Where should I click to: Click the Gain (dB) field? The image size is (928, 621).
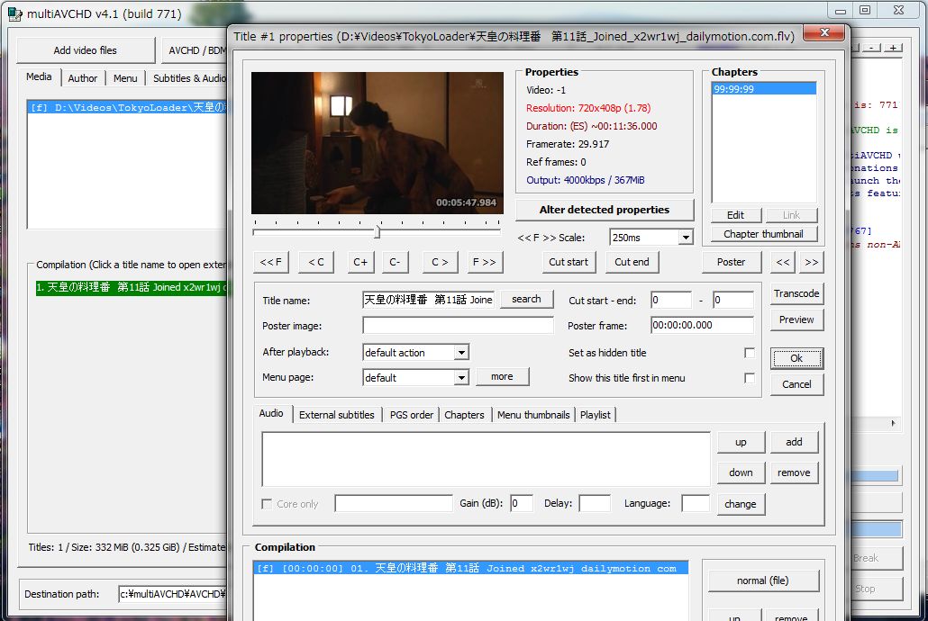(522, 503)
